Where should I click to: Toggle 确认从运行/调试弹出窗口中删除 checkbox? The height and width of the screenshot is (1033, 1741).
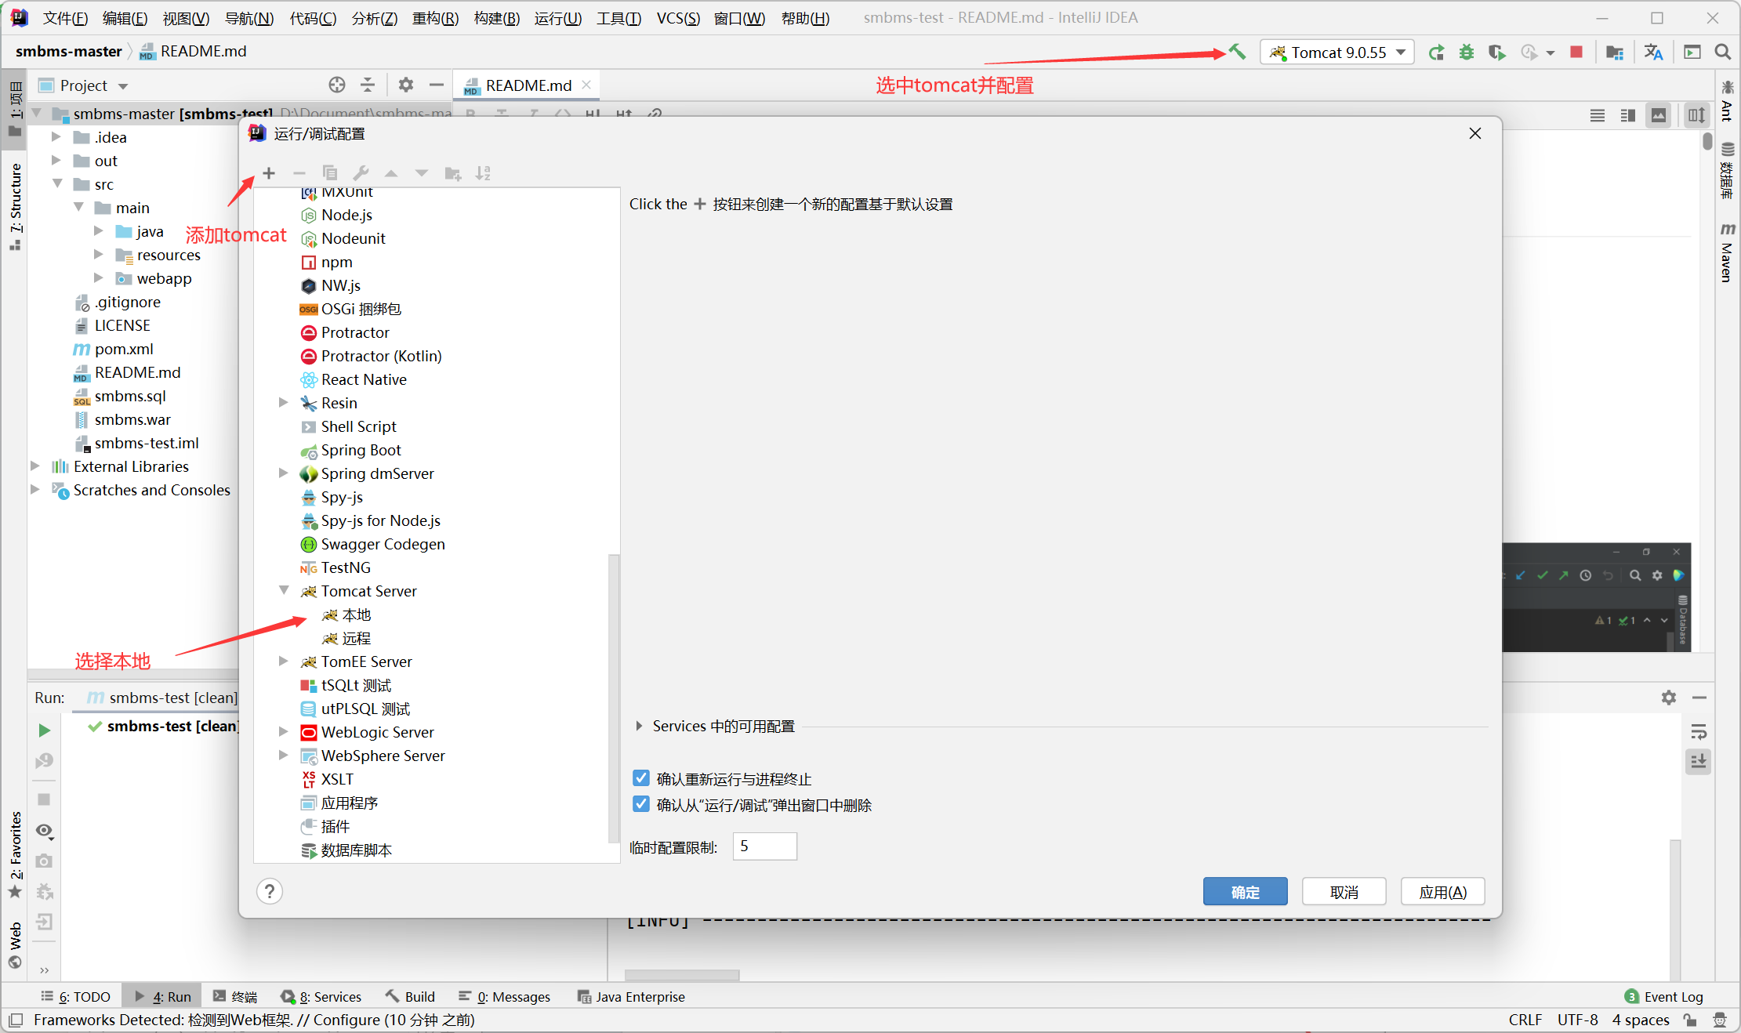(x=641, y=804)
